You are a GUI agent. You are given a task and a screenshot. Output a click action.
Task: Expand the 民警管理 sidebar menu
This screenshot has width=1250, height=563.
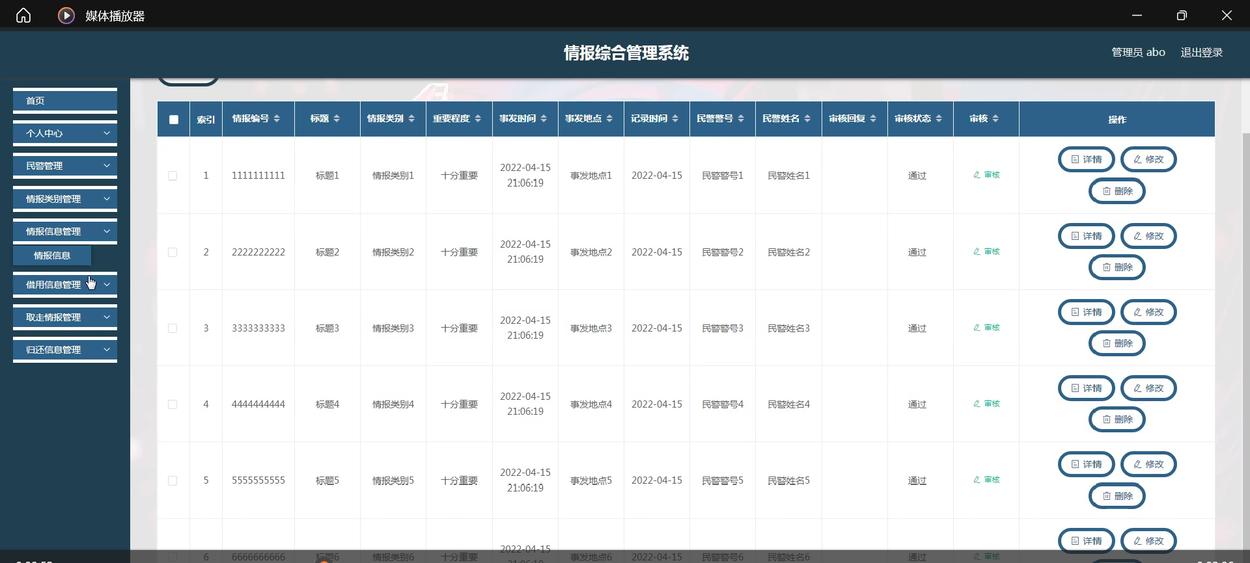click(x=65, y=166)
